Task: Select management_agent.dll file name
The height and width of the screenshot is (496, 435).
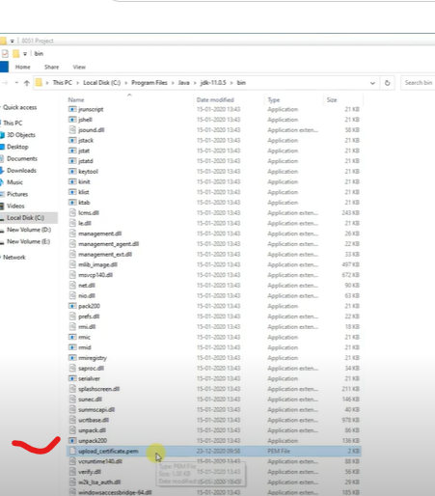Action: (x=109, y=244)
